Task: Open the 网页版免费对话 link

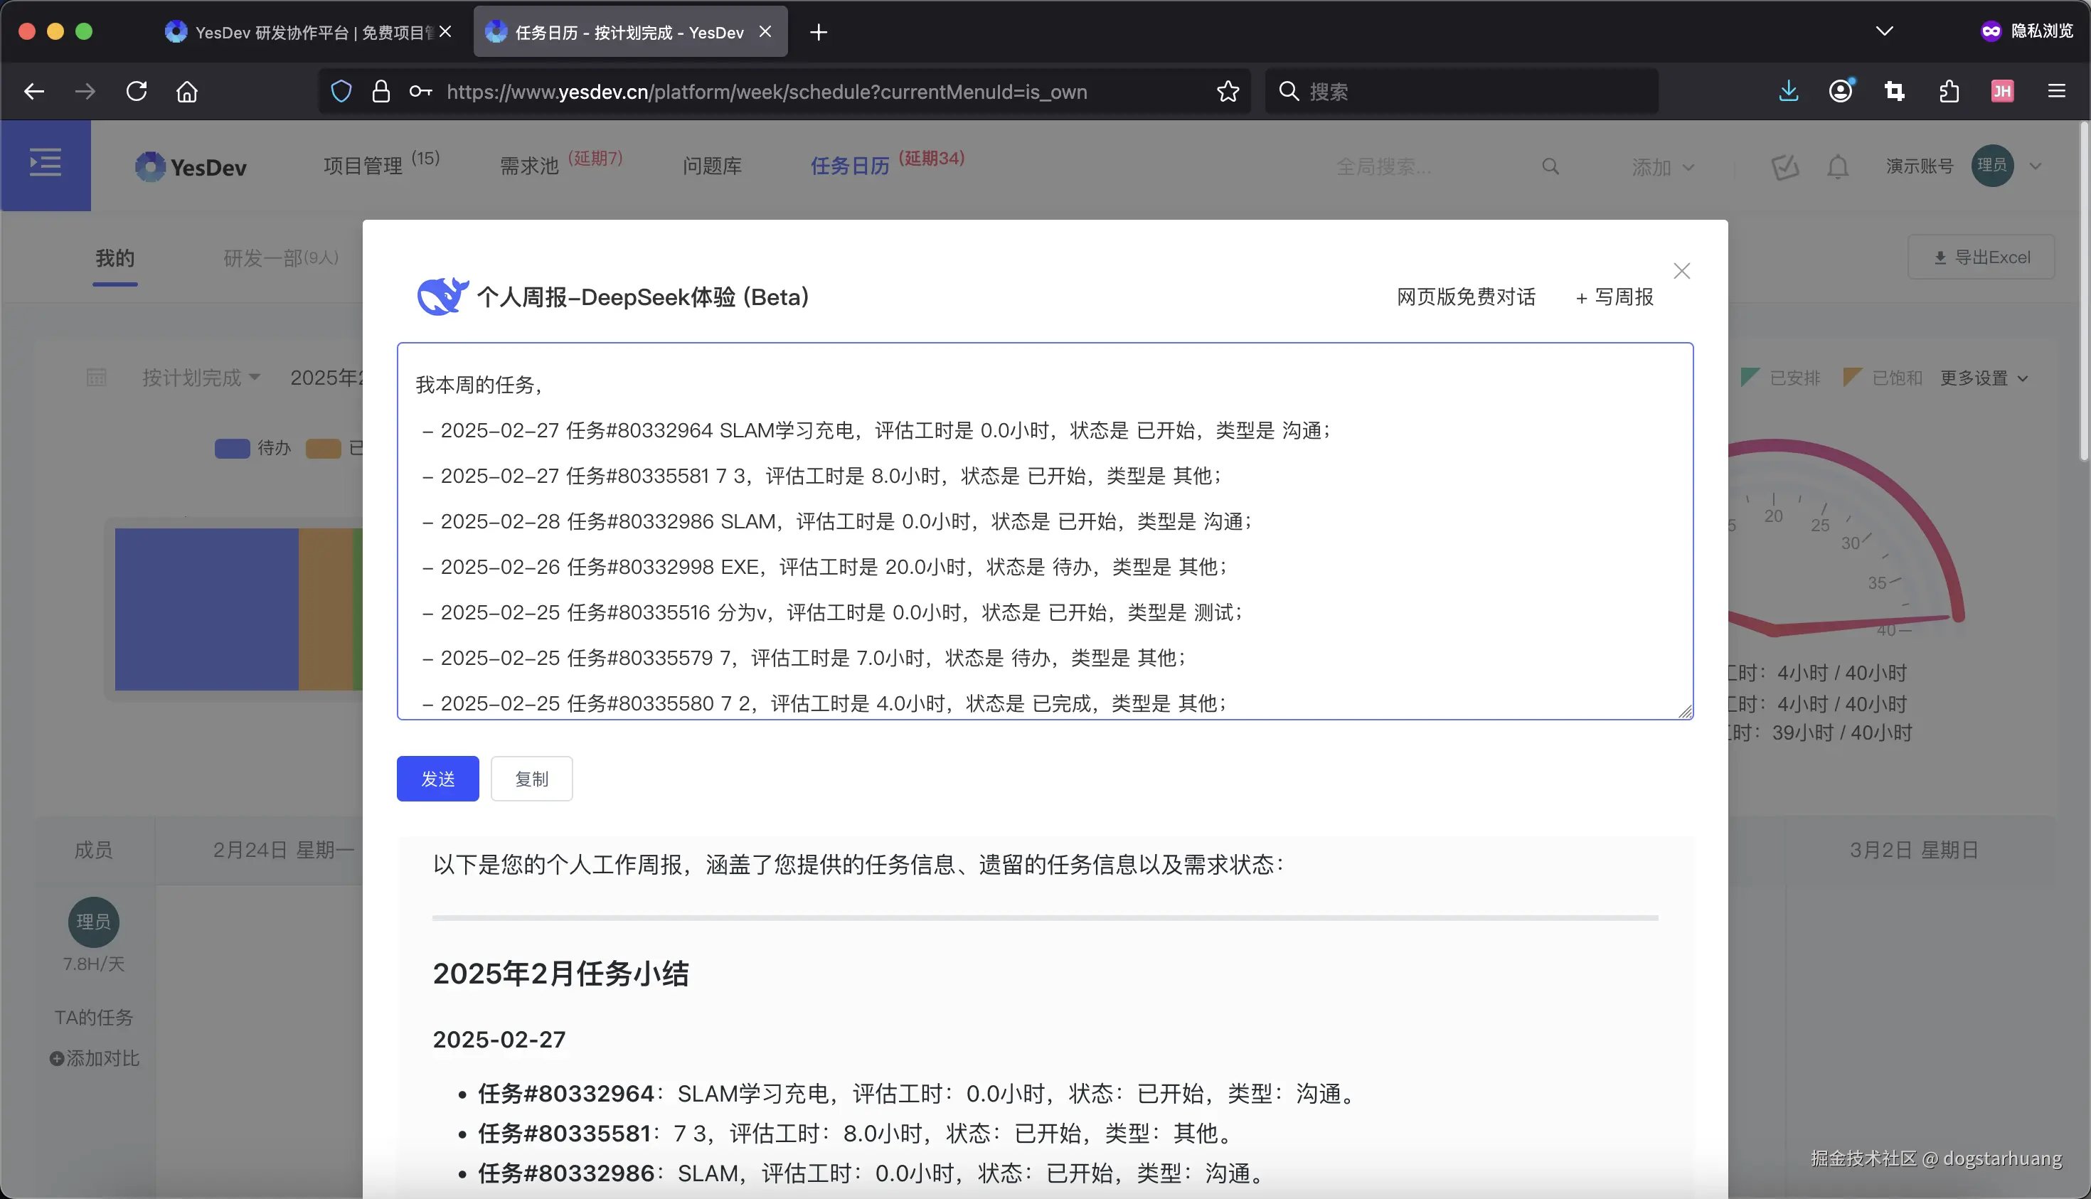Action: click(1465, 297)
